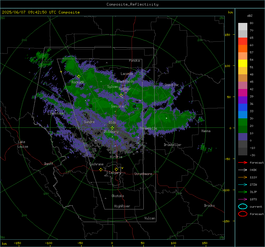Select the cyan 27ZW arrow in legend
Screen dimensions: 265x247
[243, 184]
